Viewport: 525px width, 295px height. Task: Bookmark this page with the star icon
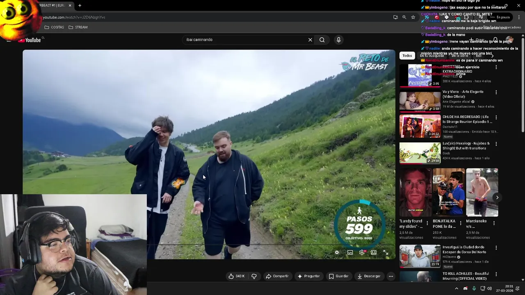(x=413, y=17)
